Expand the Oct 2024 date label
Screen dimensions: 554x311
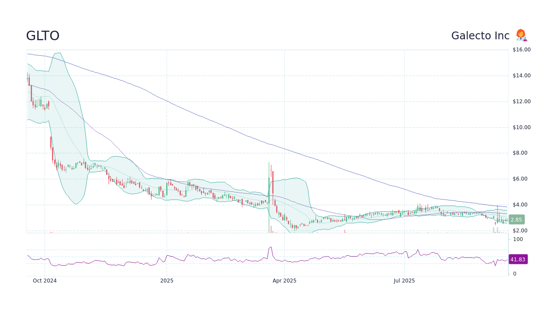click(x=45, y=280)
